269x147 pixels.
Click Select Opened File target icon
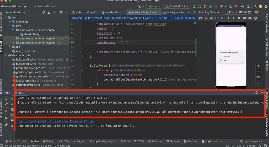point(43,12)
